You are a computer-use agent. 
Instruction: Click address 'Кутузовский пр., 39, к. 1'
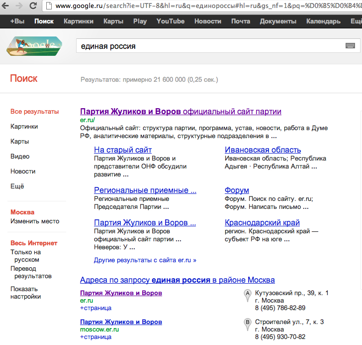[x=291, y=293]
